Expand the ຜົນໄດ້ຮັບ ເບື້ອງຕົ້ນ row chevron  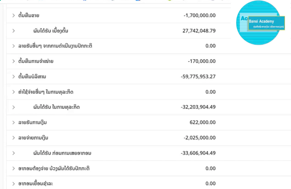pyautogui.click(x=13, y=31)
